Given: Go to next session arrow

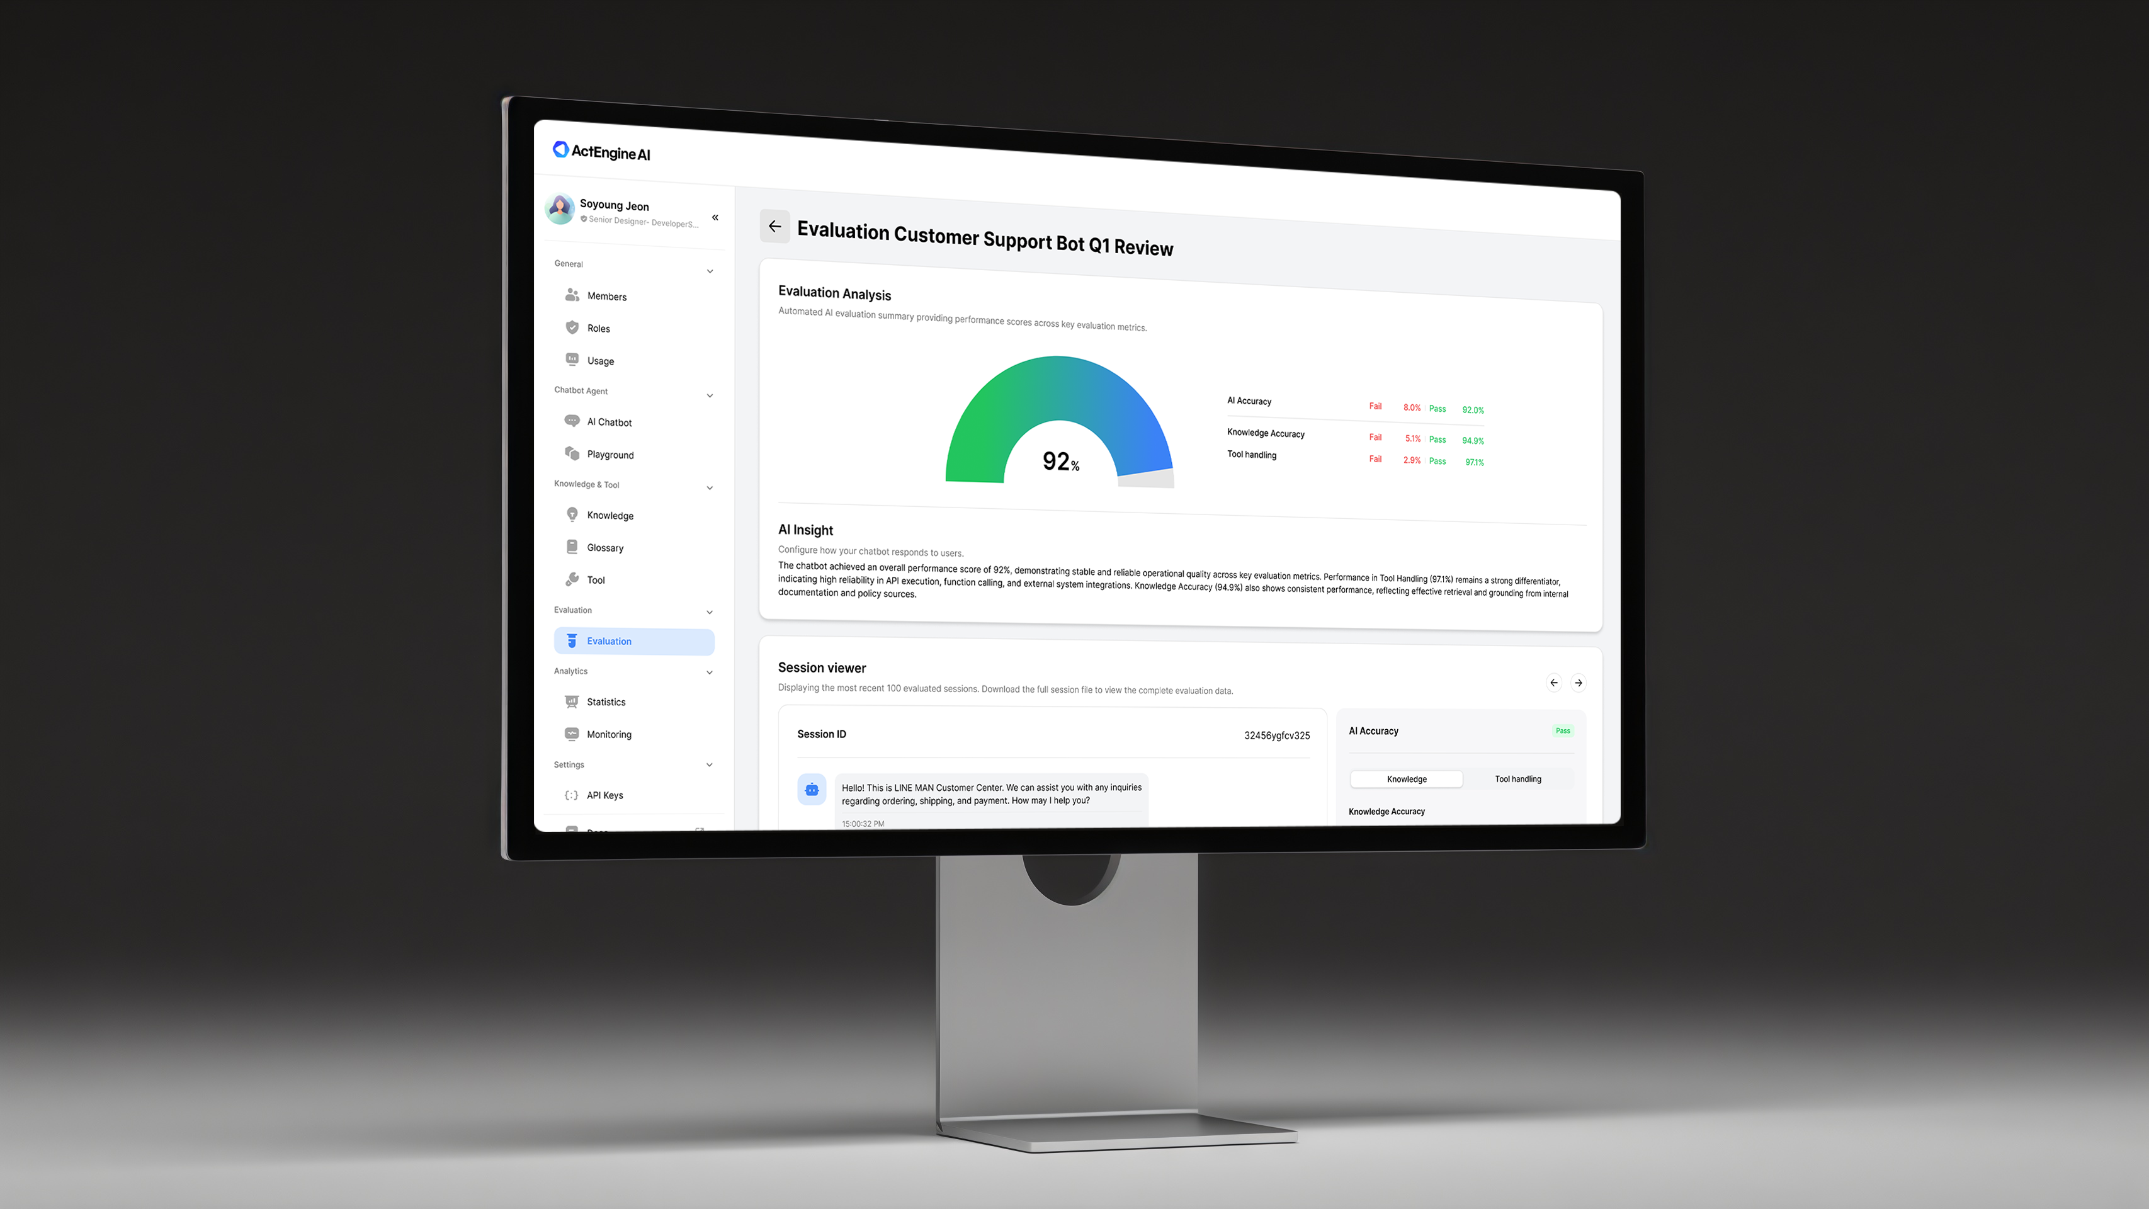Looking at the screenshot, I should point(1579,683).
